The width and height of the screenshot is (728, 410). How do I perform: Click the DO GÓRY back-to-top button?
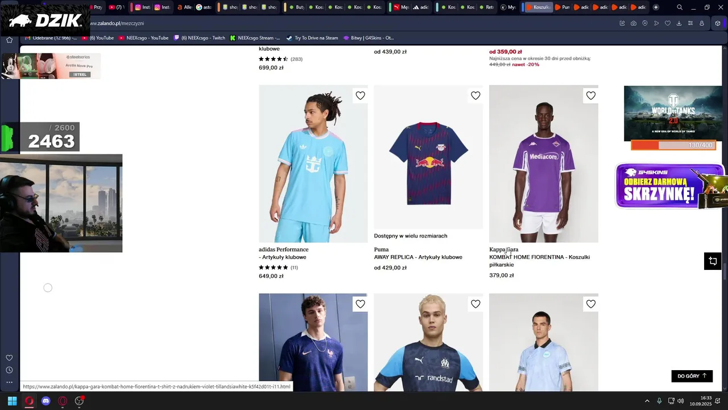(x=692, y=376)
